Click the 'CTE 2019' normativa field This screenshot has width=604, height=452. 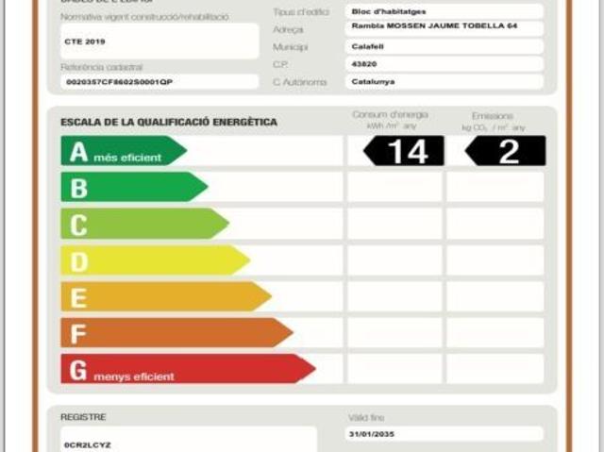pos(159,42)
